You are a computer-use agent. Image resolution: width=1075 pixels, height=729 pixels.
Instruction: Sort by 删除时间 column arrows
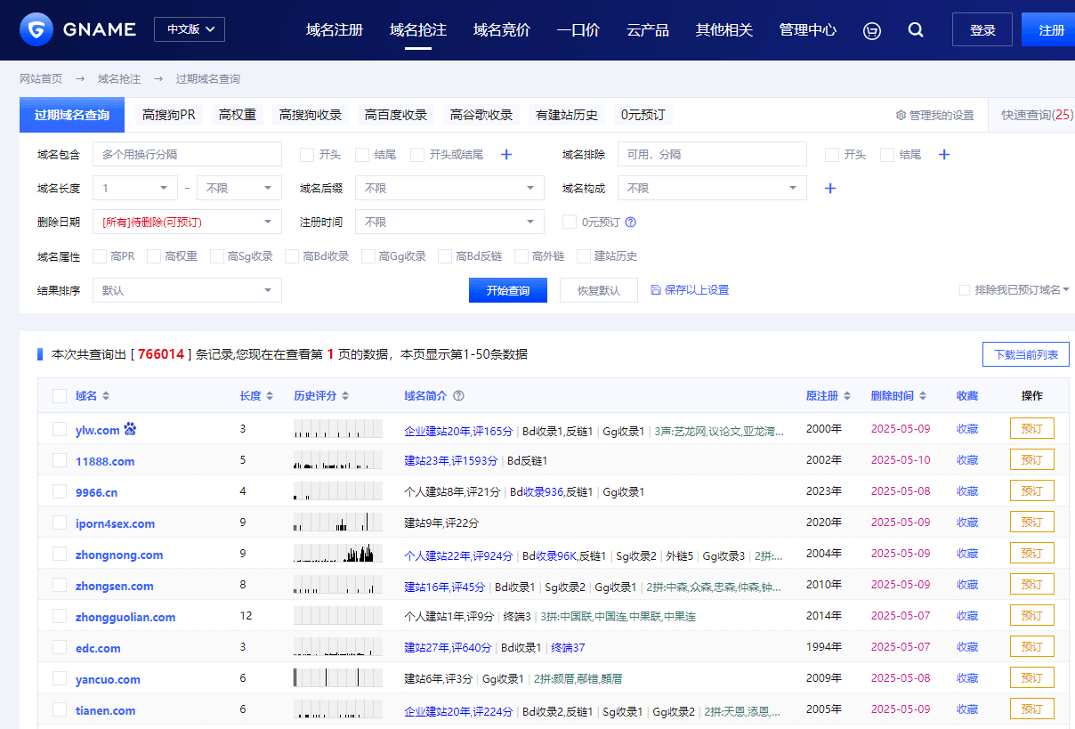click(923, 396)
